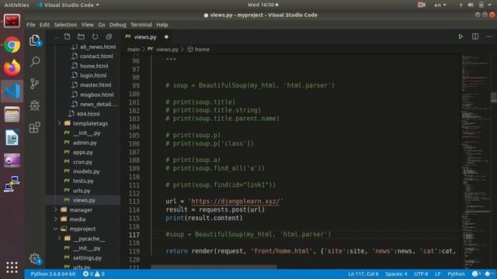Open models.py in the explorer
Screen dimensions: 497x279
coord(86,171)
